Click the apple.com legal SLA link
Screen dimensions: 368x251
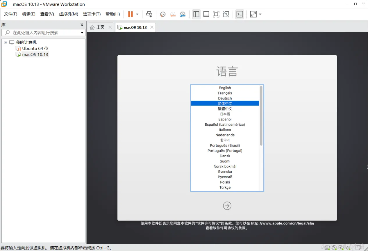tap(283, 223)
